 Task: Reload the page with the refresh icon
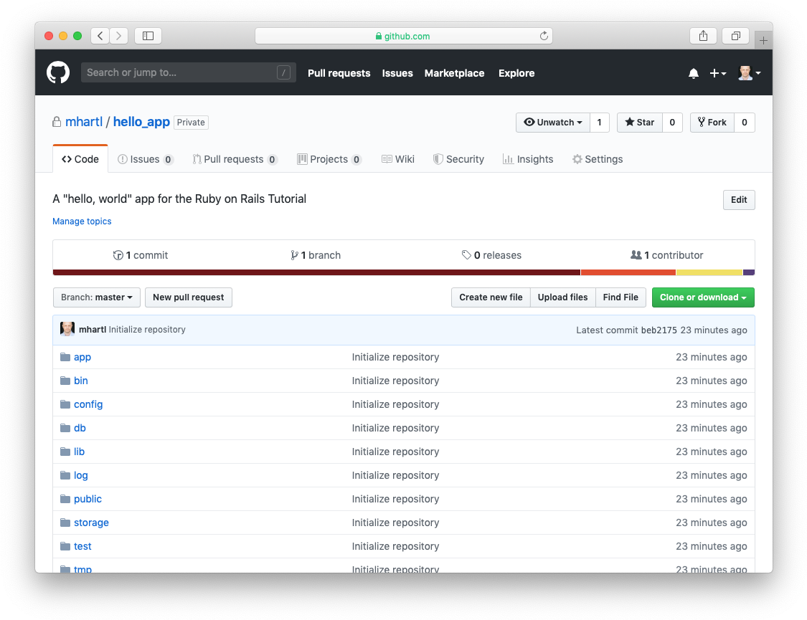(544, 36)
